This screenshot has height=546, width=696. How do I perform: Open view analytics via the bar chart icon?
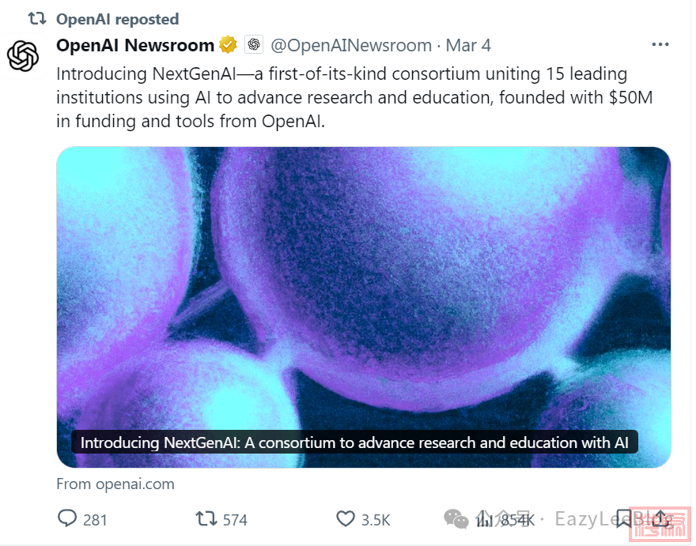pos(484,518)
